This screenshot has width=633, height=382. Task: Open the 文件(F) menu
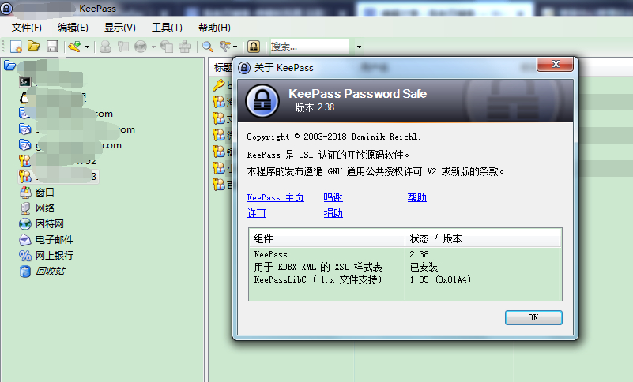click(27, 28)
